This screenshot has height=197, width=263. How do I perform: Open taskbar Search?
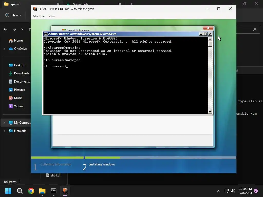point(20,191)
